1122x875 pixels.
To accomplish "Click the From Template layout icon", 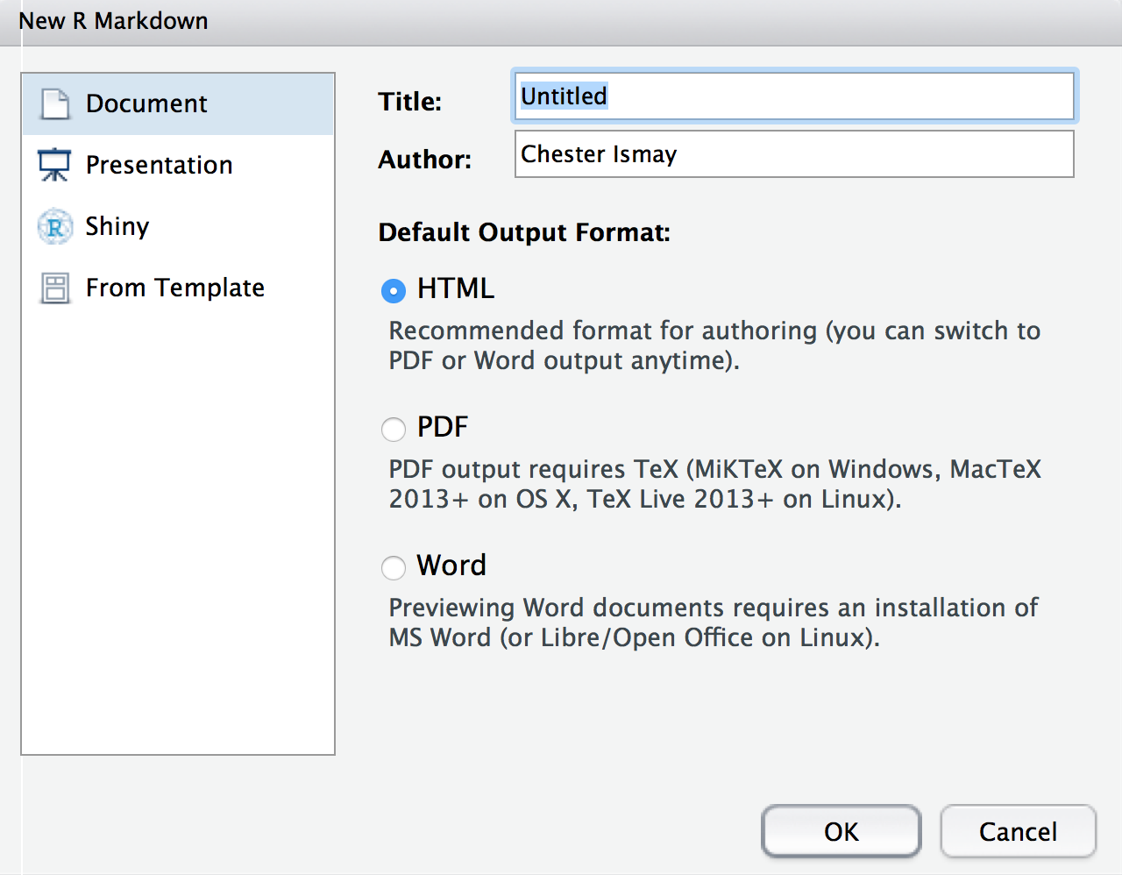I will tap(55, 288).
